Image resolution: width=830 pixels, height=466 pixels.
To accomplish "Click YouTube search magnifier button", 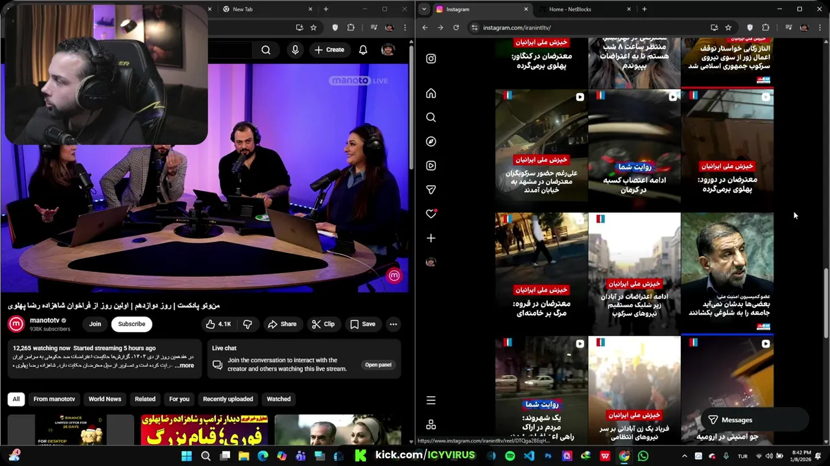I will click(x=266, y=50).
